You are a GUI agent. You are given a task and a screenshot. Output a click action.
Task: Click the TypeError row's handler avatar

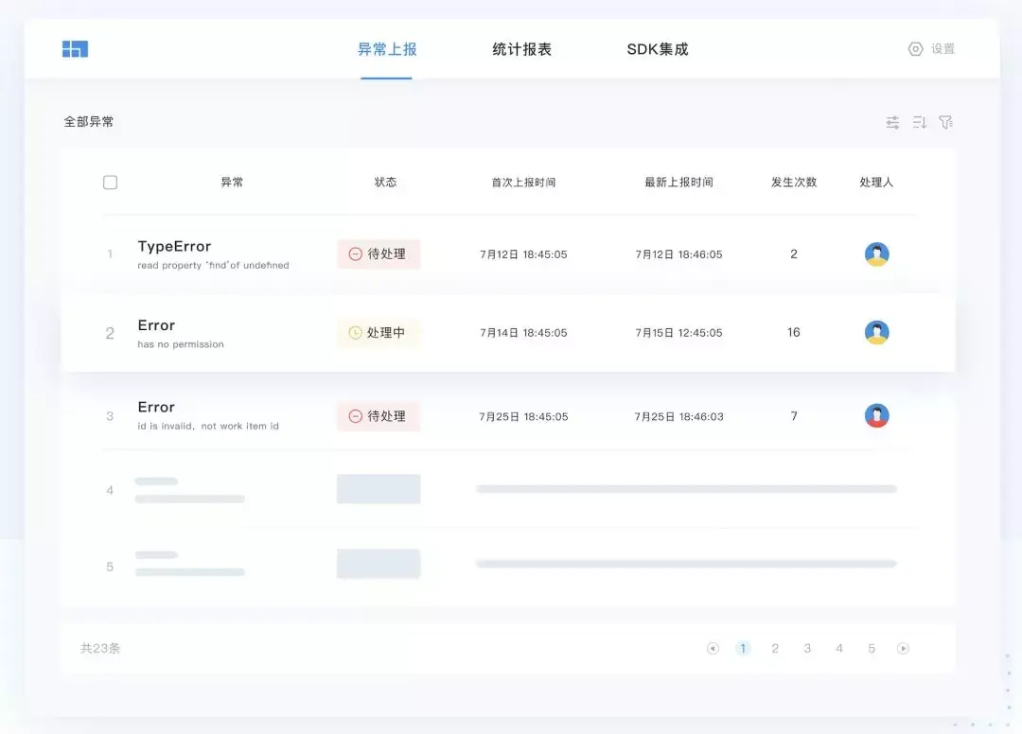tap(876, 254)
